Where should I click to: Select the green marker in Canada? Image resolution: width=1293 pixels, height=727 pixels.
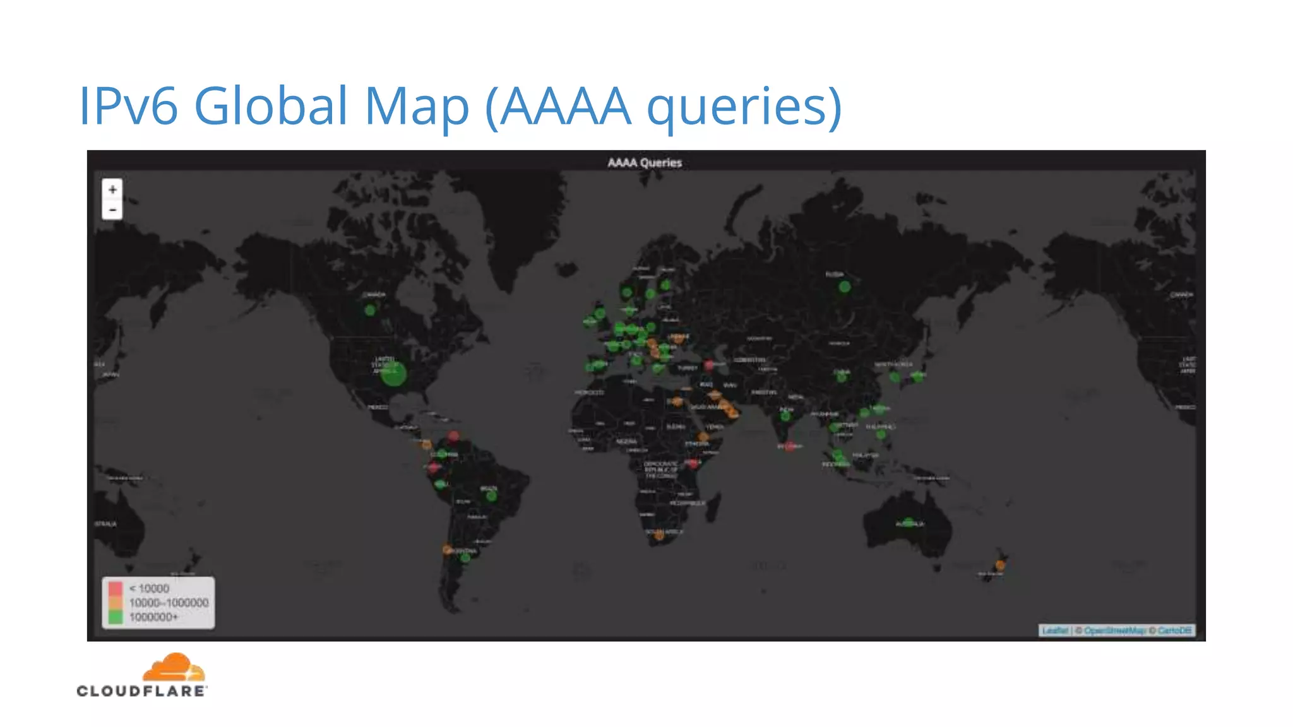[370, 310]
